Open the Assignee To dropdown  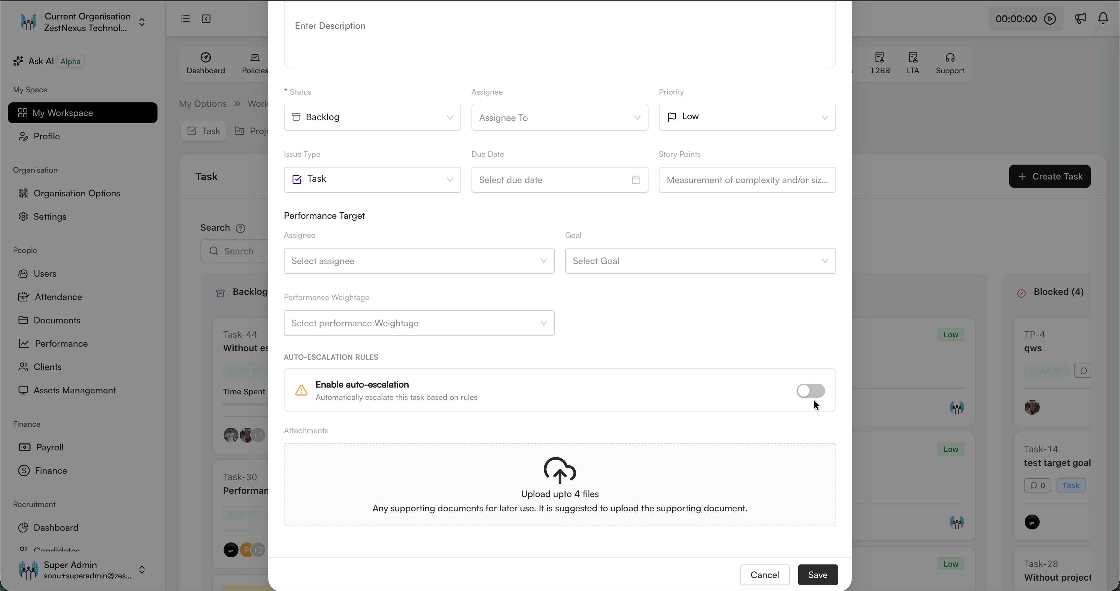(560, 117)
